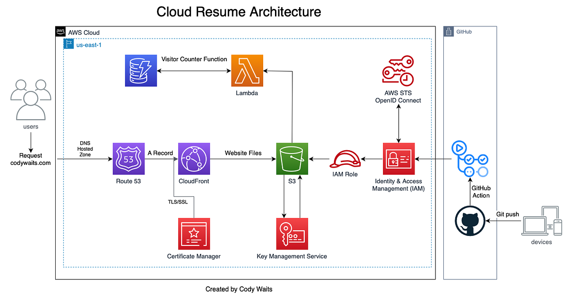Image resolution: width=566 pixels, height=300 pixels.
Task: Click the Visitor Counter Function database icon
Action: click(x=141, y=71)
